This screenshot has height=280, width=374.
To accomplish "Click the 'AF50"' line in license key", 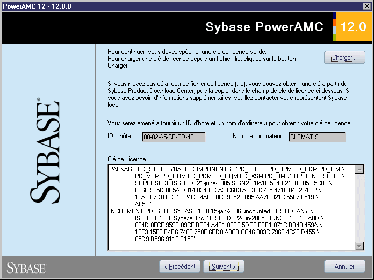I will [143, 204].
